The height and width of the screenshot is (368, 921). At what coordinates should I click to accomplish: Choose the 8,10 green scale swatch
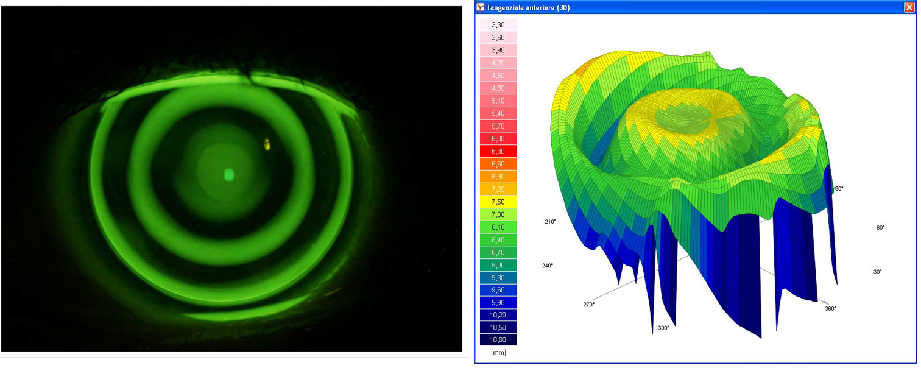tap(498, 227)
